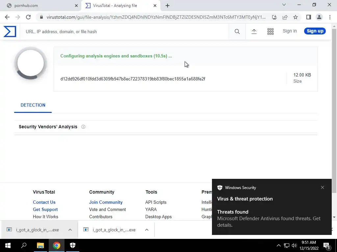Click the circular analysis progress spinner
This screenshot has height=252, width=337.
[x=31, y=63]
